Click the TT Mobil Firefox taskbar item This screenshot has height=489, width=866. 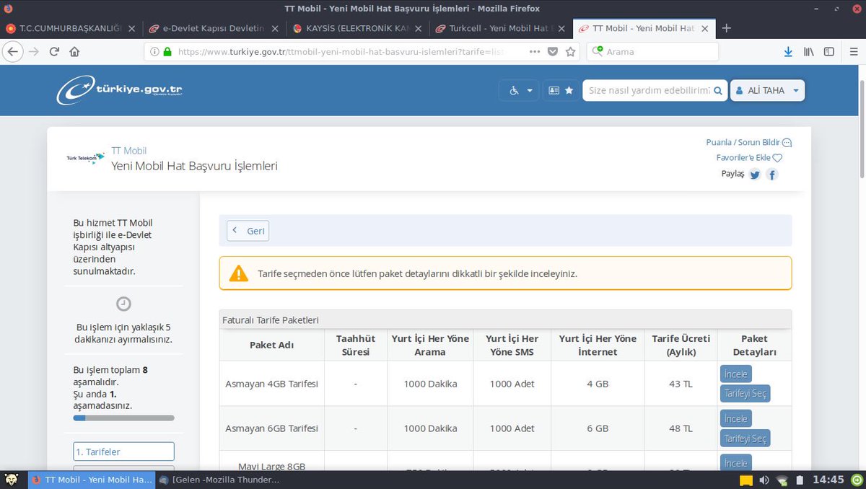(x=92, y=480)
